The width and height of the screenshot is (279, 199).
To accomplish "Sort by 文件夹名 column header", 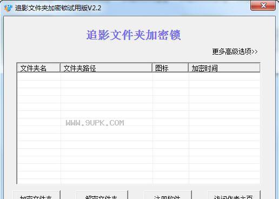I will (x=38, y=68).
